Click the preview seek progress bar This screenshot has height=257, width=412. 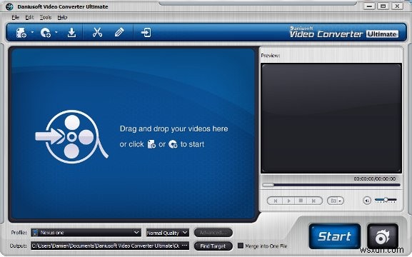coord(331,185)
